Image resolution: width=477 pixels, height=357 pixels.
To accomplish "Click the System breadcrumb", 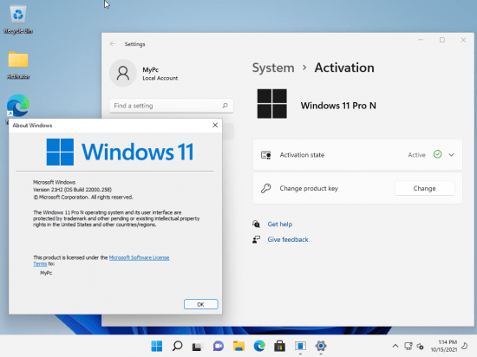I will pyautogui.click(x=273, y=68).
